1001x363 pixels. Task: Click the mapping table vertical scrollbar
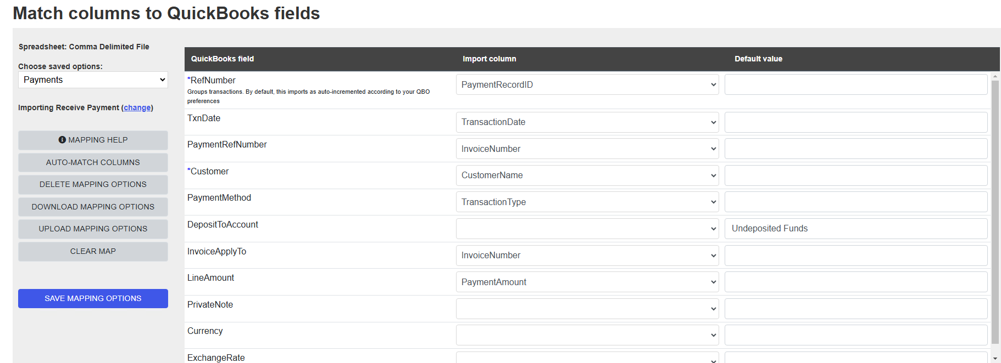(x=995, y=212)
